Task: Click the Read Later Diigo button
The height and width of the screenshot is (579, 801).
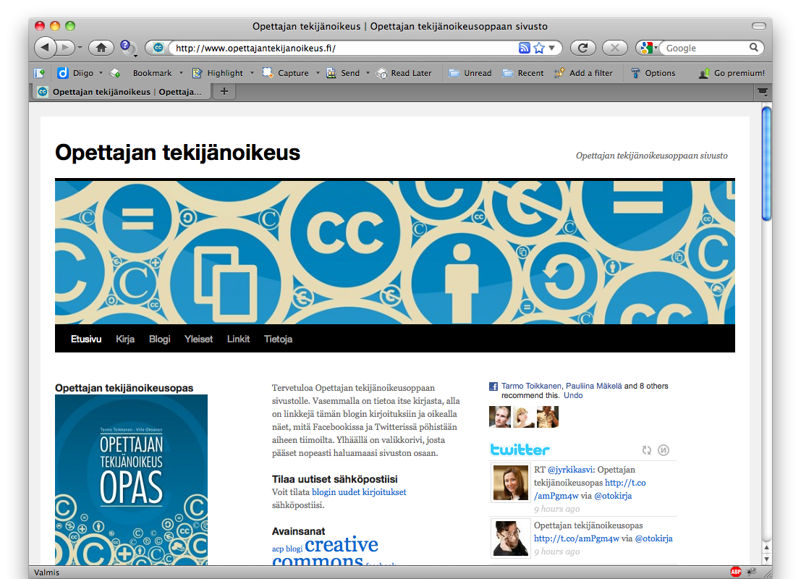Action: tap(404, 73)
